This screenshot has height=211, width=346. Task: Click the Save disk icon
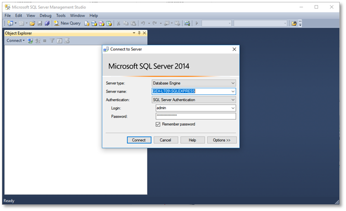click(40, 23)
